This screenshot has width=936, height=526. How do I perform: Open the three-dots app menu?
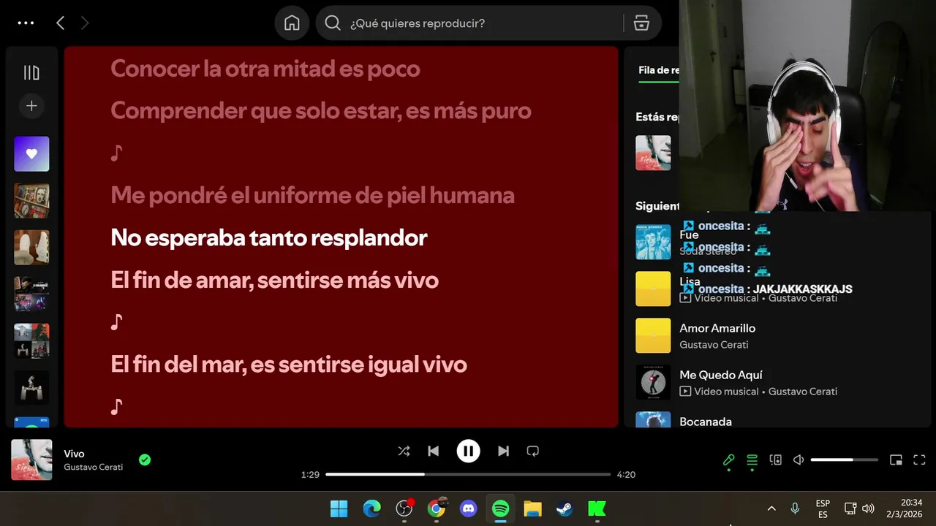click(x=26, y=23)
